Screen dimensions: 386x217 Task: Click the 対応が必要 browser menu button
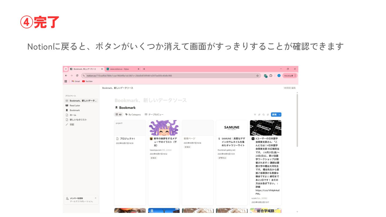point(290,76)
